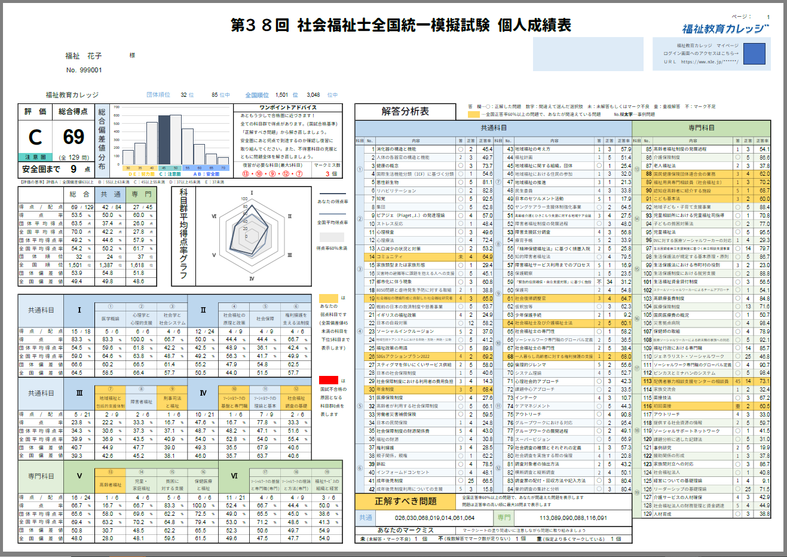Open the https://www.mle.jp mypage URL
Viewport: 787px width, 557px height.
(x=709, y=62)
